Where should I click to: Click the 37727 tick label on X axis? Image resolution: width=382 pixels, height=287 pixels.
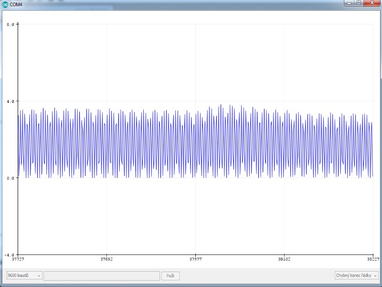point(18,260)
